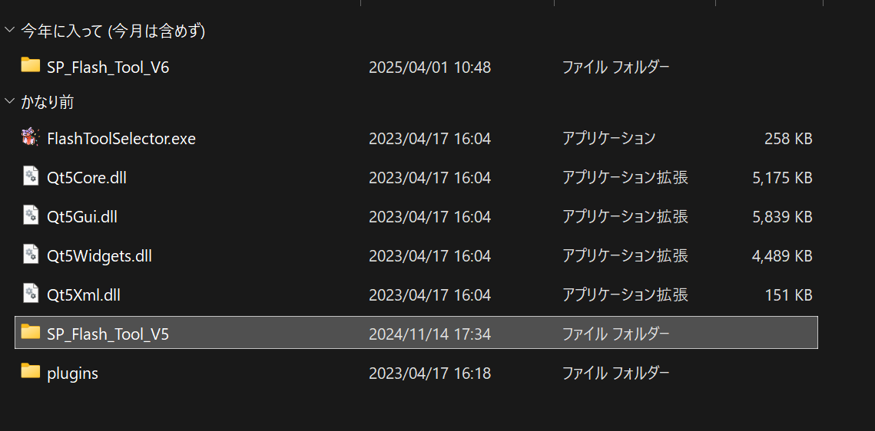This screenshot has width=875, height=431.
Task: Click the かなり前 group header label
Action: point(48,103)
